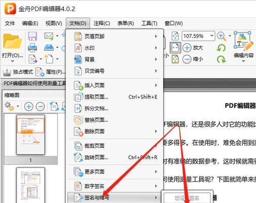Select the second page thumbnail

(30, 185)
